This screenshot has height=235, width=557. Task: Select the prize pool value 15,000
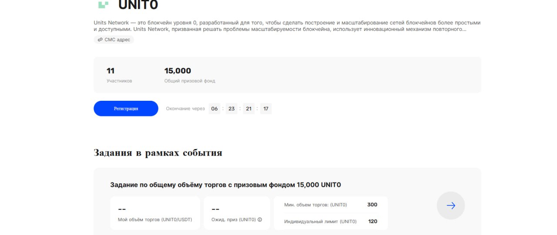pos(178,71)
